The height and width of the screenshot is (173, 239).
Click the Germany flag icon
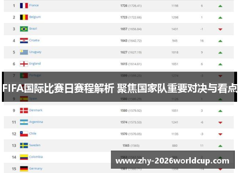pyautogui.click(x=24, y=169)
